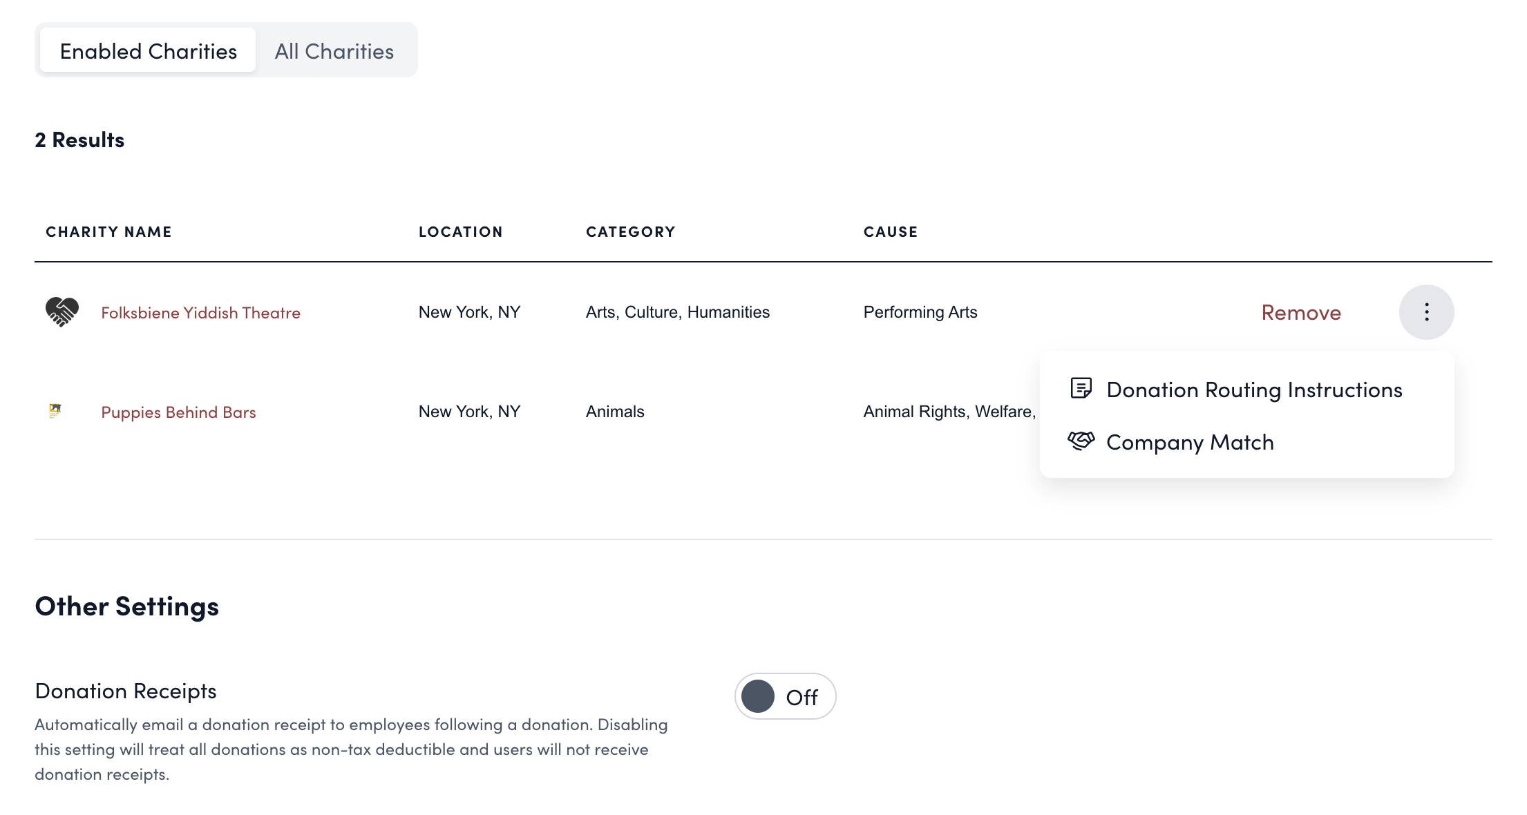Click the Company Match handshake icon
This screenshot has height=815, width=1527.
1081,441
